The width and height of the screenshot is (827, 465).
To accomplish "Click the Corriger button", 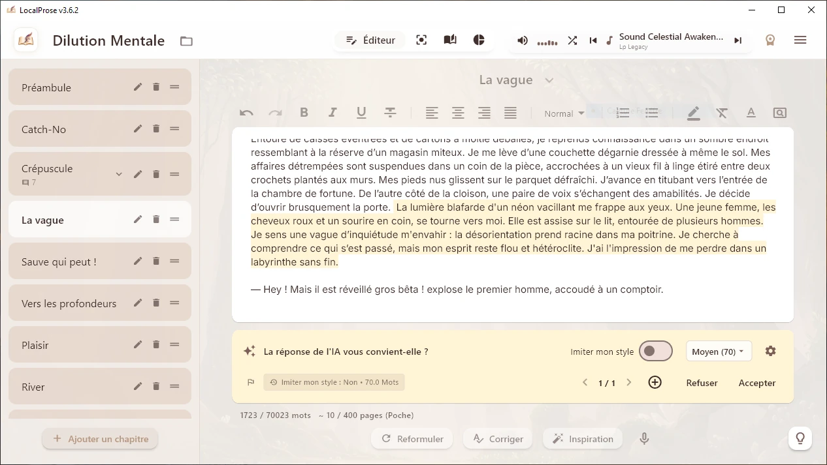I will pos(498,439).
